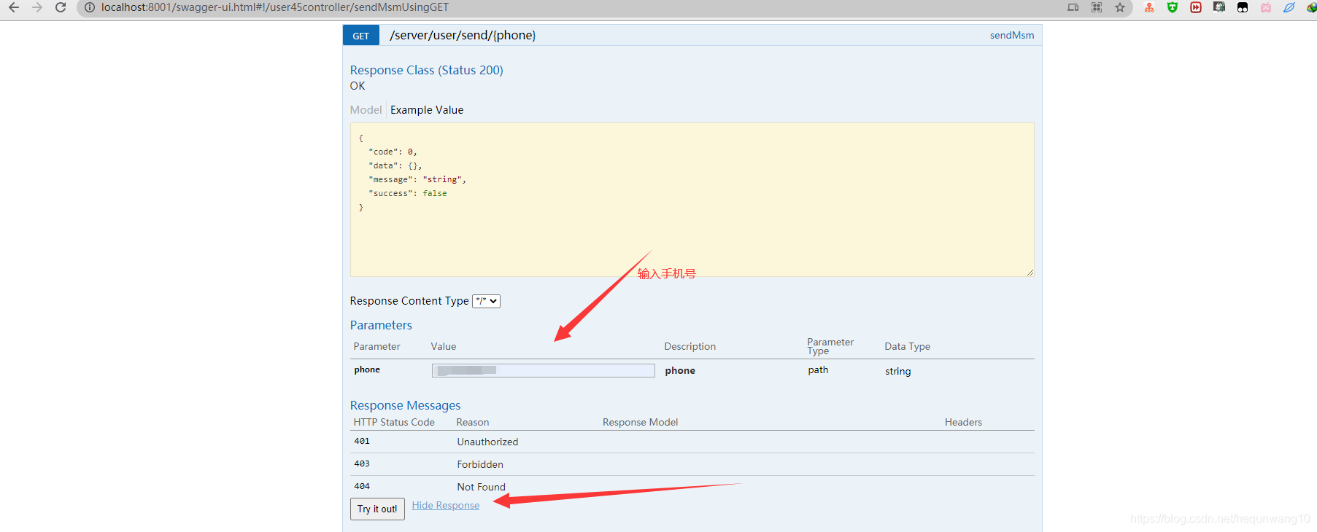This screenshot has width=1317, height=532.
Task: Click the 'Description' column header
Action: (690, 346)
